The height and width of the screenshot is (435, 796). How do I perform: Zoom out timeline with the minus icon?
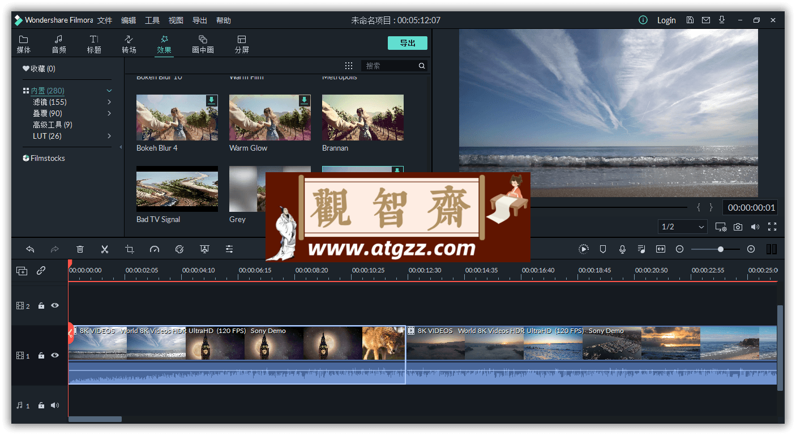pos(680,249)
